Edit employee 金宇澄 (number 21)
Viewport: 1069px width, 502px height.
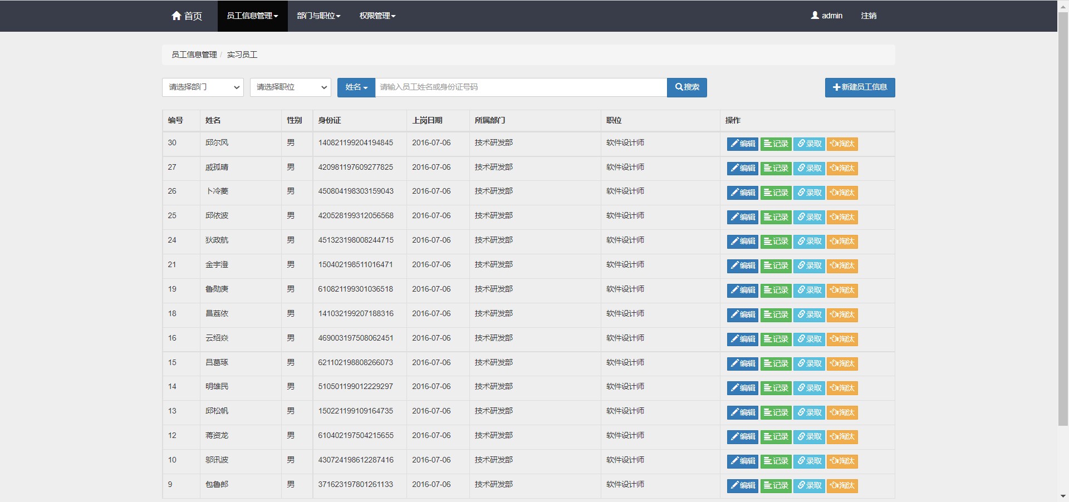point(743,265)
